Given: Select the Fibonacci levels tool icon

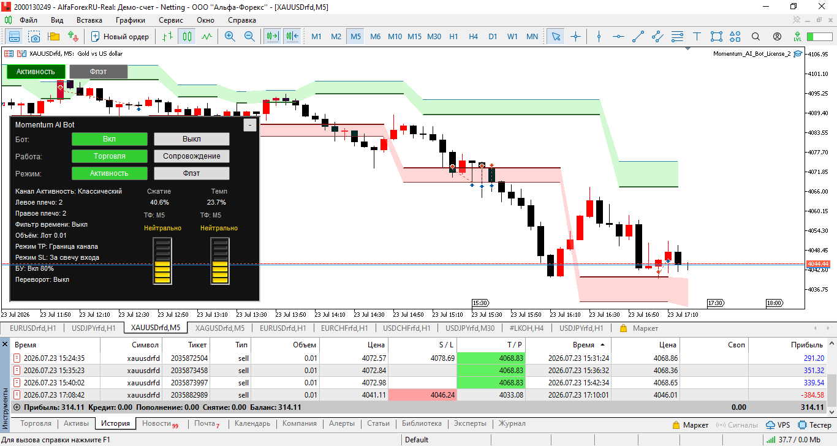Looking at the screenshot, I should [x=677, y=37].
